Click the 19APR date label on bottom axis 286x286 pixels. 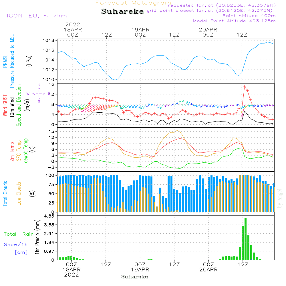click(x=140, y=270)
